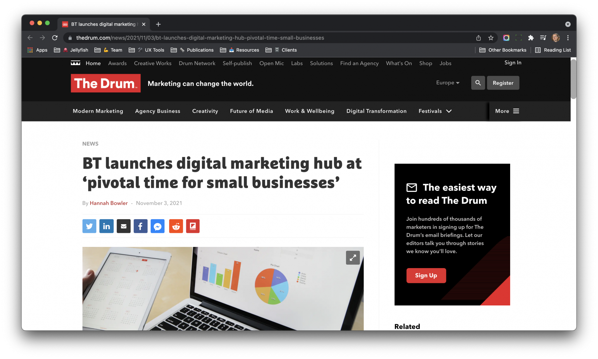Open Chrome extensions puzzle icon
Image resolution: width=598 pixels, height=359 pixels.
pyautogui.click(x=531, y=38)
